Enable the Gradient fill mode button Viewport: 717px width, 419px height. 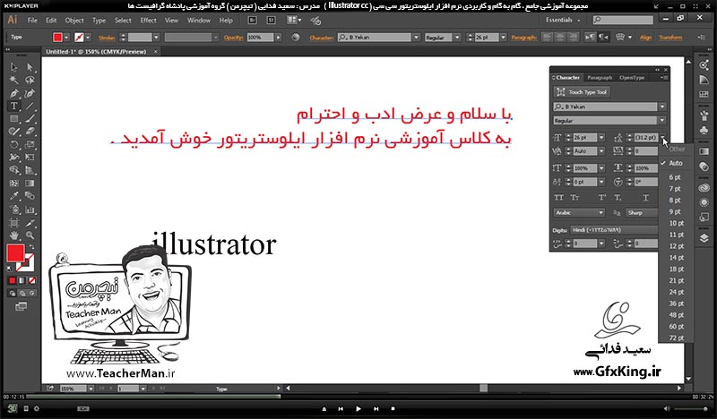(x=22, y=280)
